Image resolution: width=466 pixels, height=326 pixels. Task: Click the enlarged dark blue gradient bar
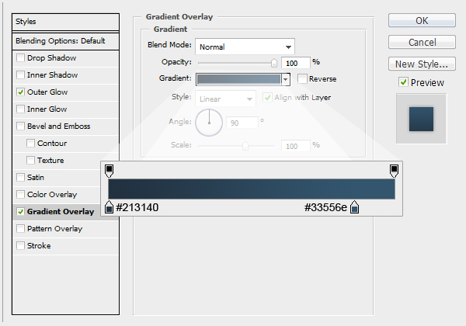pos(252,189)
